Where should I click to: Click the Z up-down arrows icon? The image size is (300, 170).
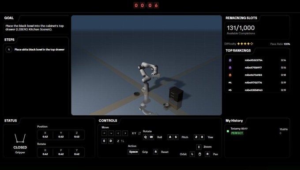[123, 141]
